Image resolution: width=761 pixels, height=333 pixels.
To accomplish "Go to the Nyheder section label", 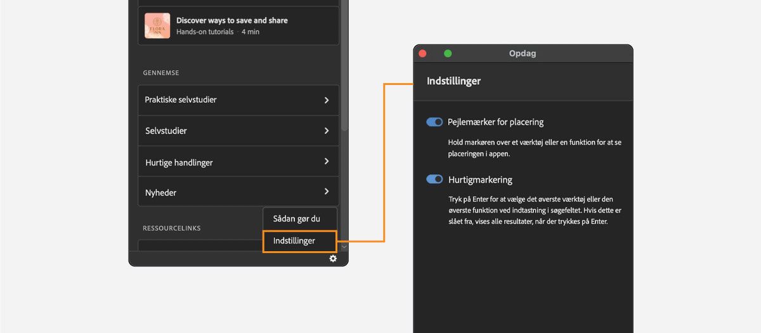I will (x=160, y=192).
